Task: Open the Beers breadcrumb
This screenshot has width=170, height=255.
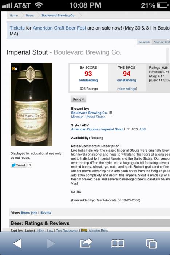Action: click(x=30, y=15)
